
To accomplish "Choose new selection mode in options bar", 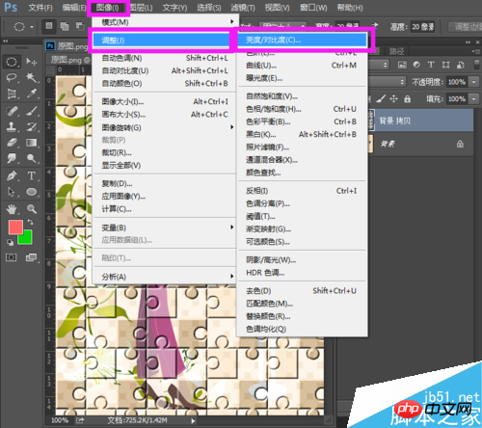I will tap(49, 26).
